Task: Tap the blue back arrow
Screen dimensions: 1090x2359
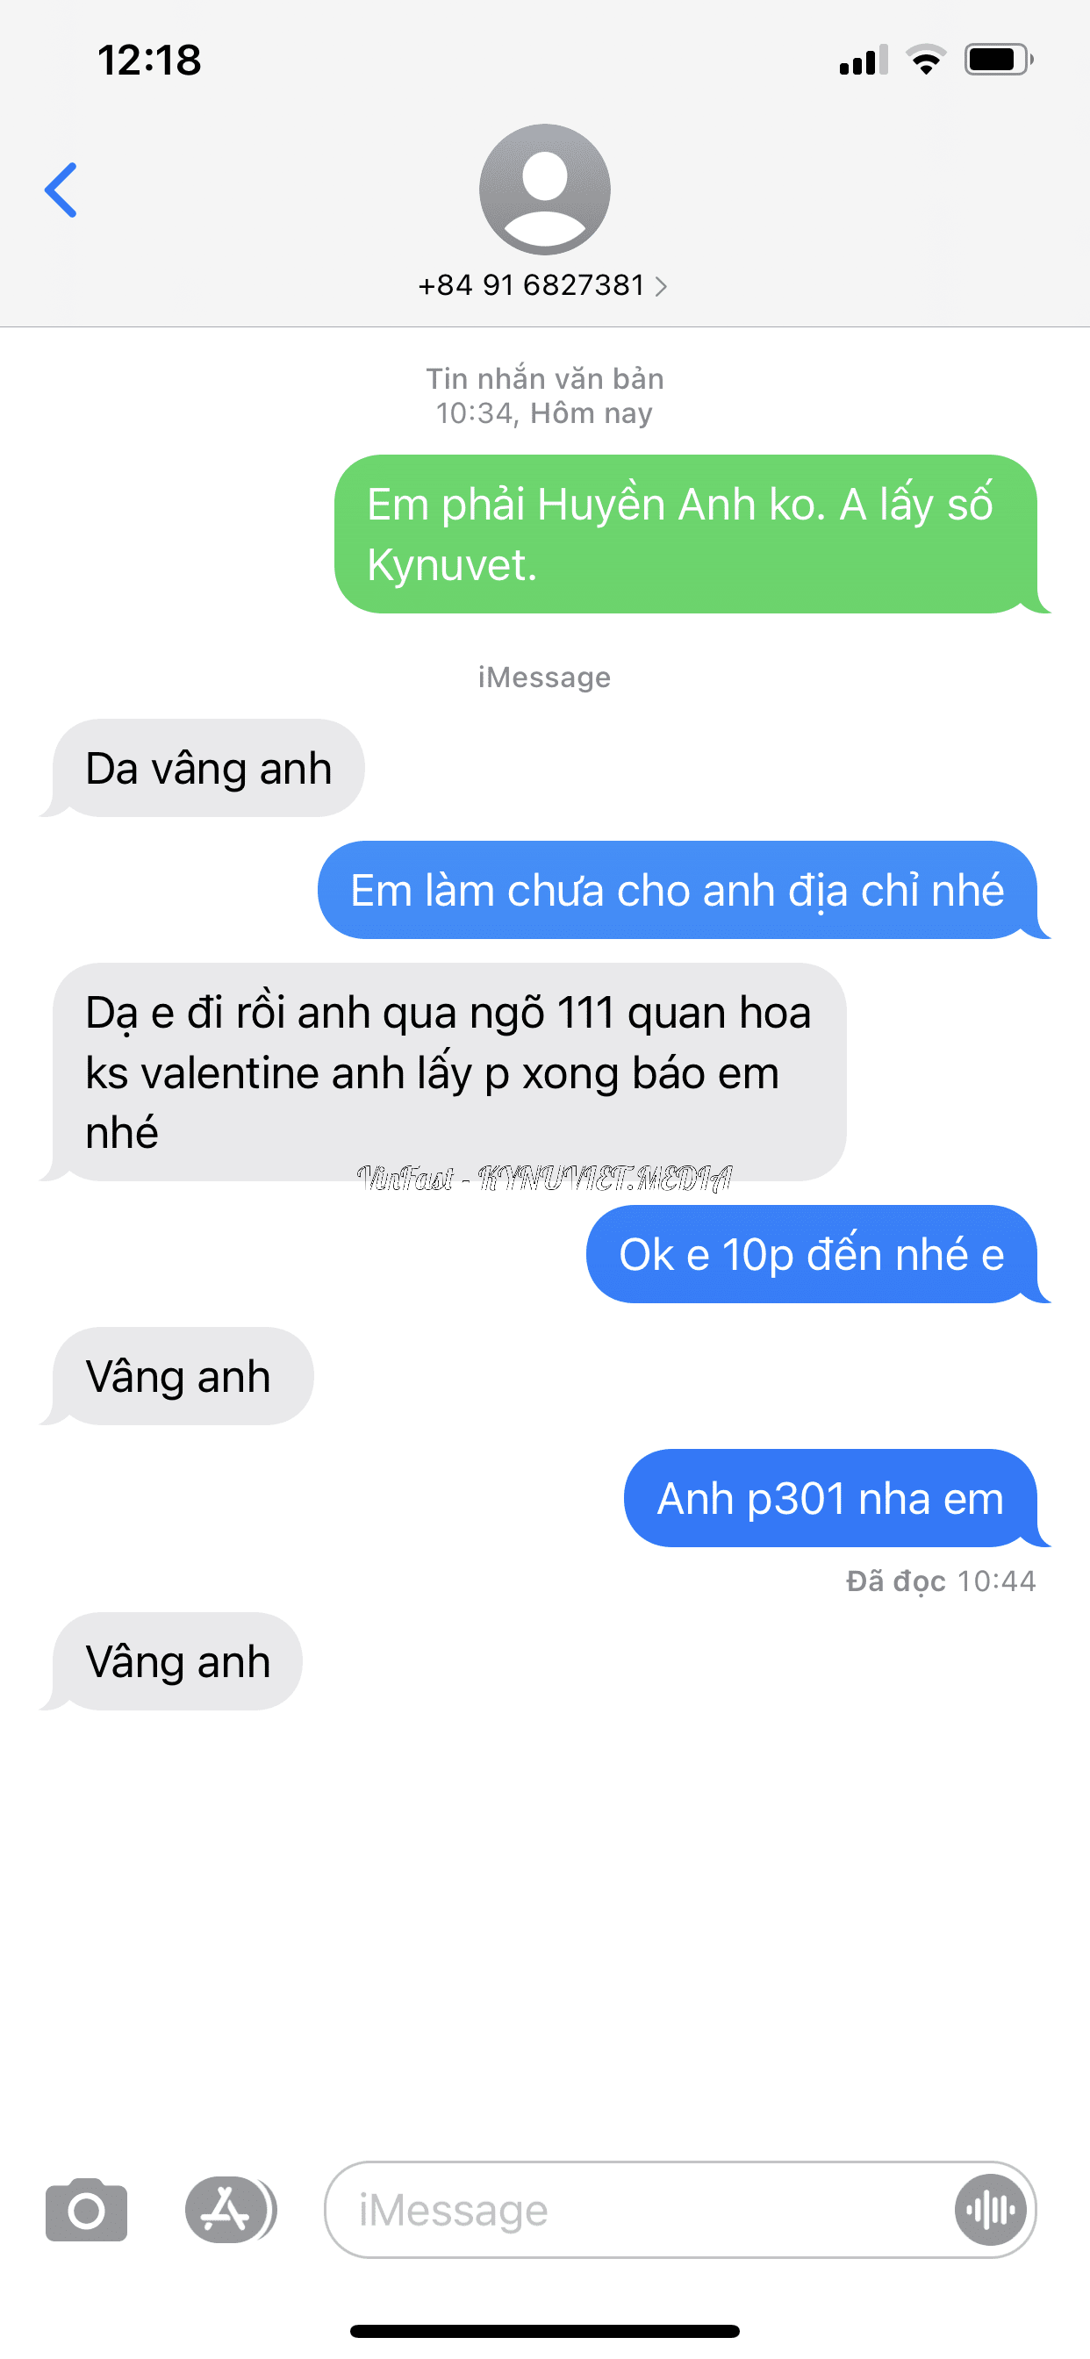Action: point(61,190)
